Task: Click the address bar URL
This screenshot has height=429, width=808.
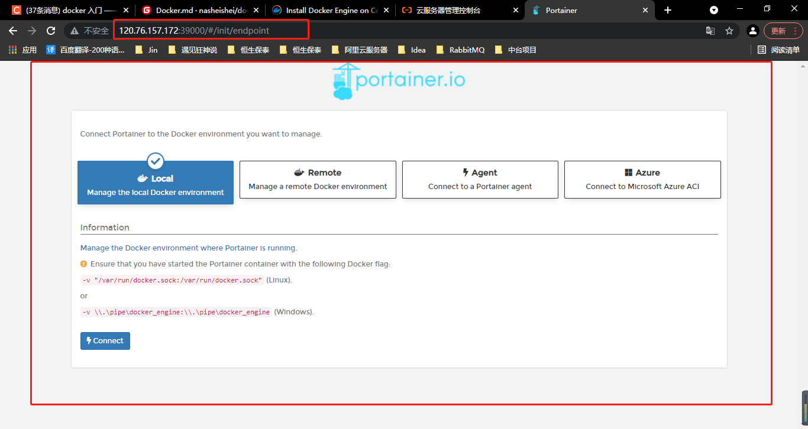Action: 195,31
